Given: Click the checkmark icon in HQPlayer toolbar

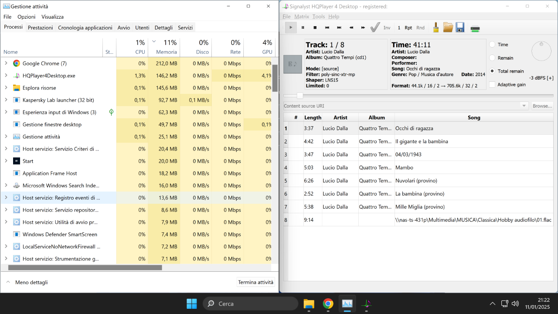Looking at the screenshot, I should (x=375, y=27).
